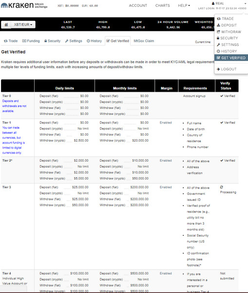Click the lock icon in the Security tab

click(45, 41)
